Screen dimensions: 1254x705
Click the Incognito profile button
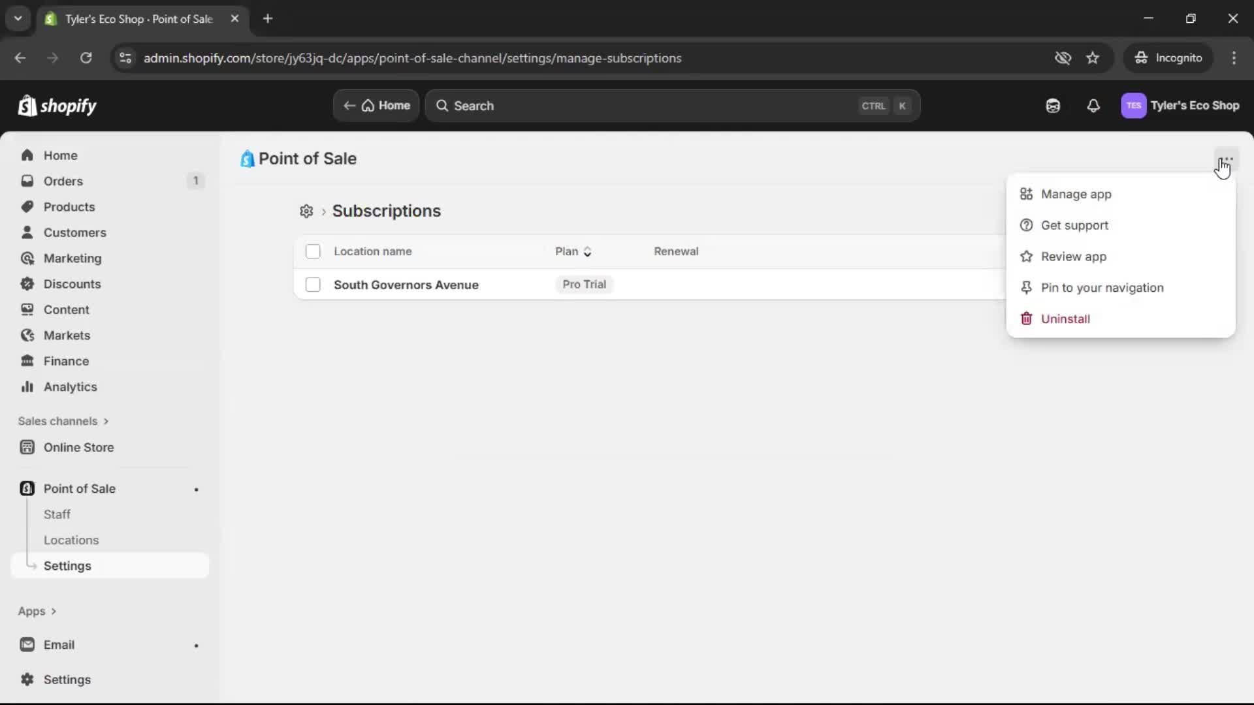point(1168,58)
